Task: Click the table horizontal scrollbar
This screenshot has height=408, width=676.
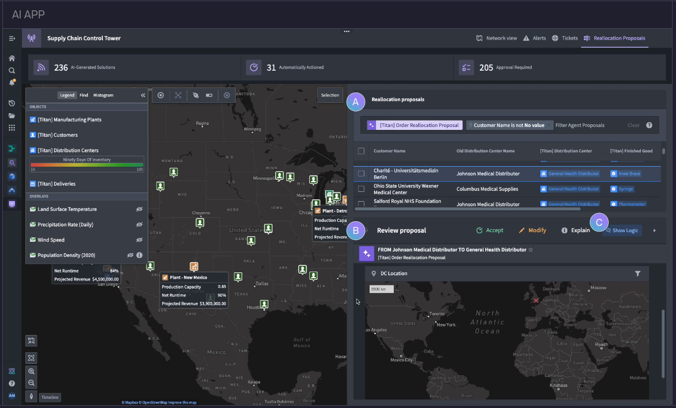Action: point(467,209)
